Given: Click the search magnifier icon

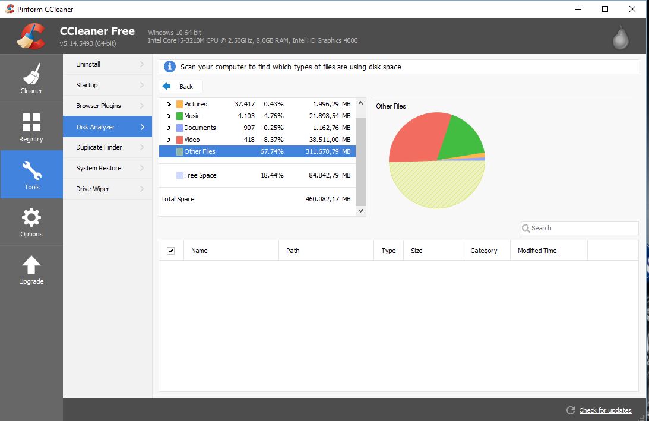Looking at the screenshot, I should coord(525,228).
